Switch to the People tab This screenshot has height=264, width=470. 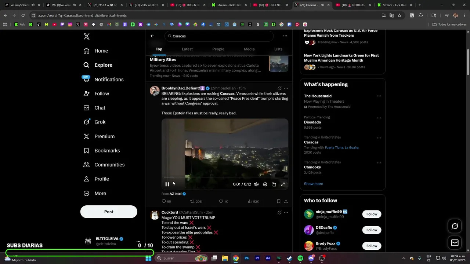point(218,49)
